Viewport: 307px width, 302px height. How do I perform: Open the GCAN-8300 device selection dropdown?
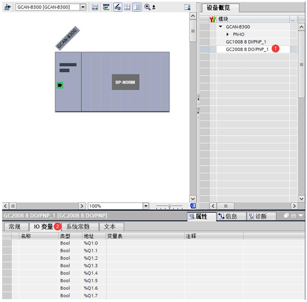point(83,7)
